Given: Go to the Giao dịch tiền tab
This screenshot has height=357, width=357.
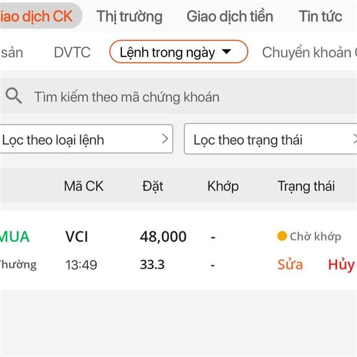Looking at the screenshot, I should (x=230, y=16).
